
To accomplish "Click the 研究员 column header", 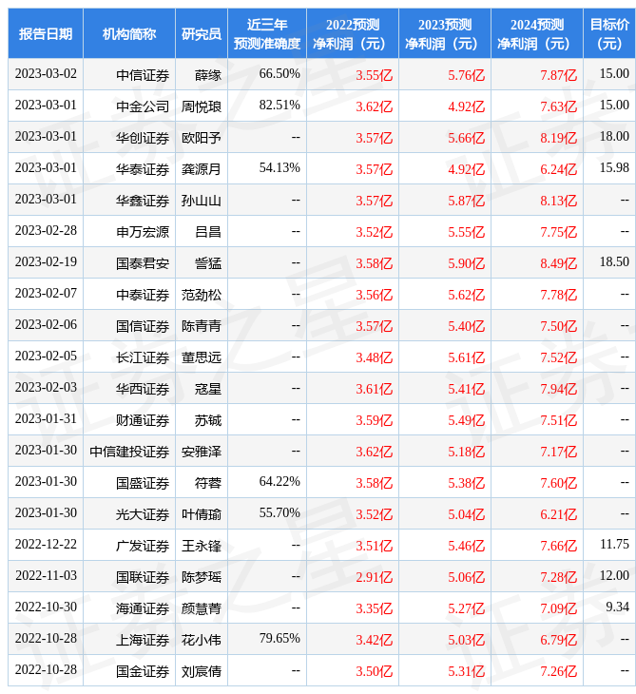I will point(202,34).
